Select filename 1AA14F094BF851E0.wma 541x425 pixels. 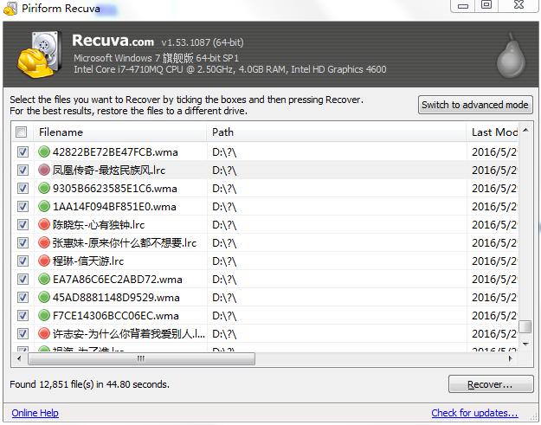[x=114, y=207]
